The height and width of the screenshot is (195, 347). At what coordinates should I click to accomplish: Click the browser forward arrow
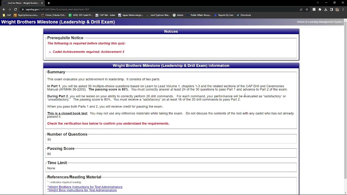click(10, 9)
